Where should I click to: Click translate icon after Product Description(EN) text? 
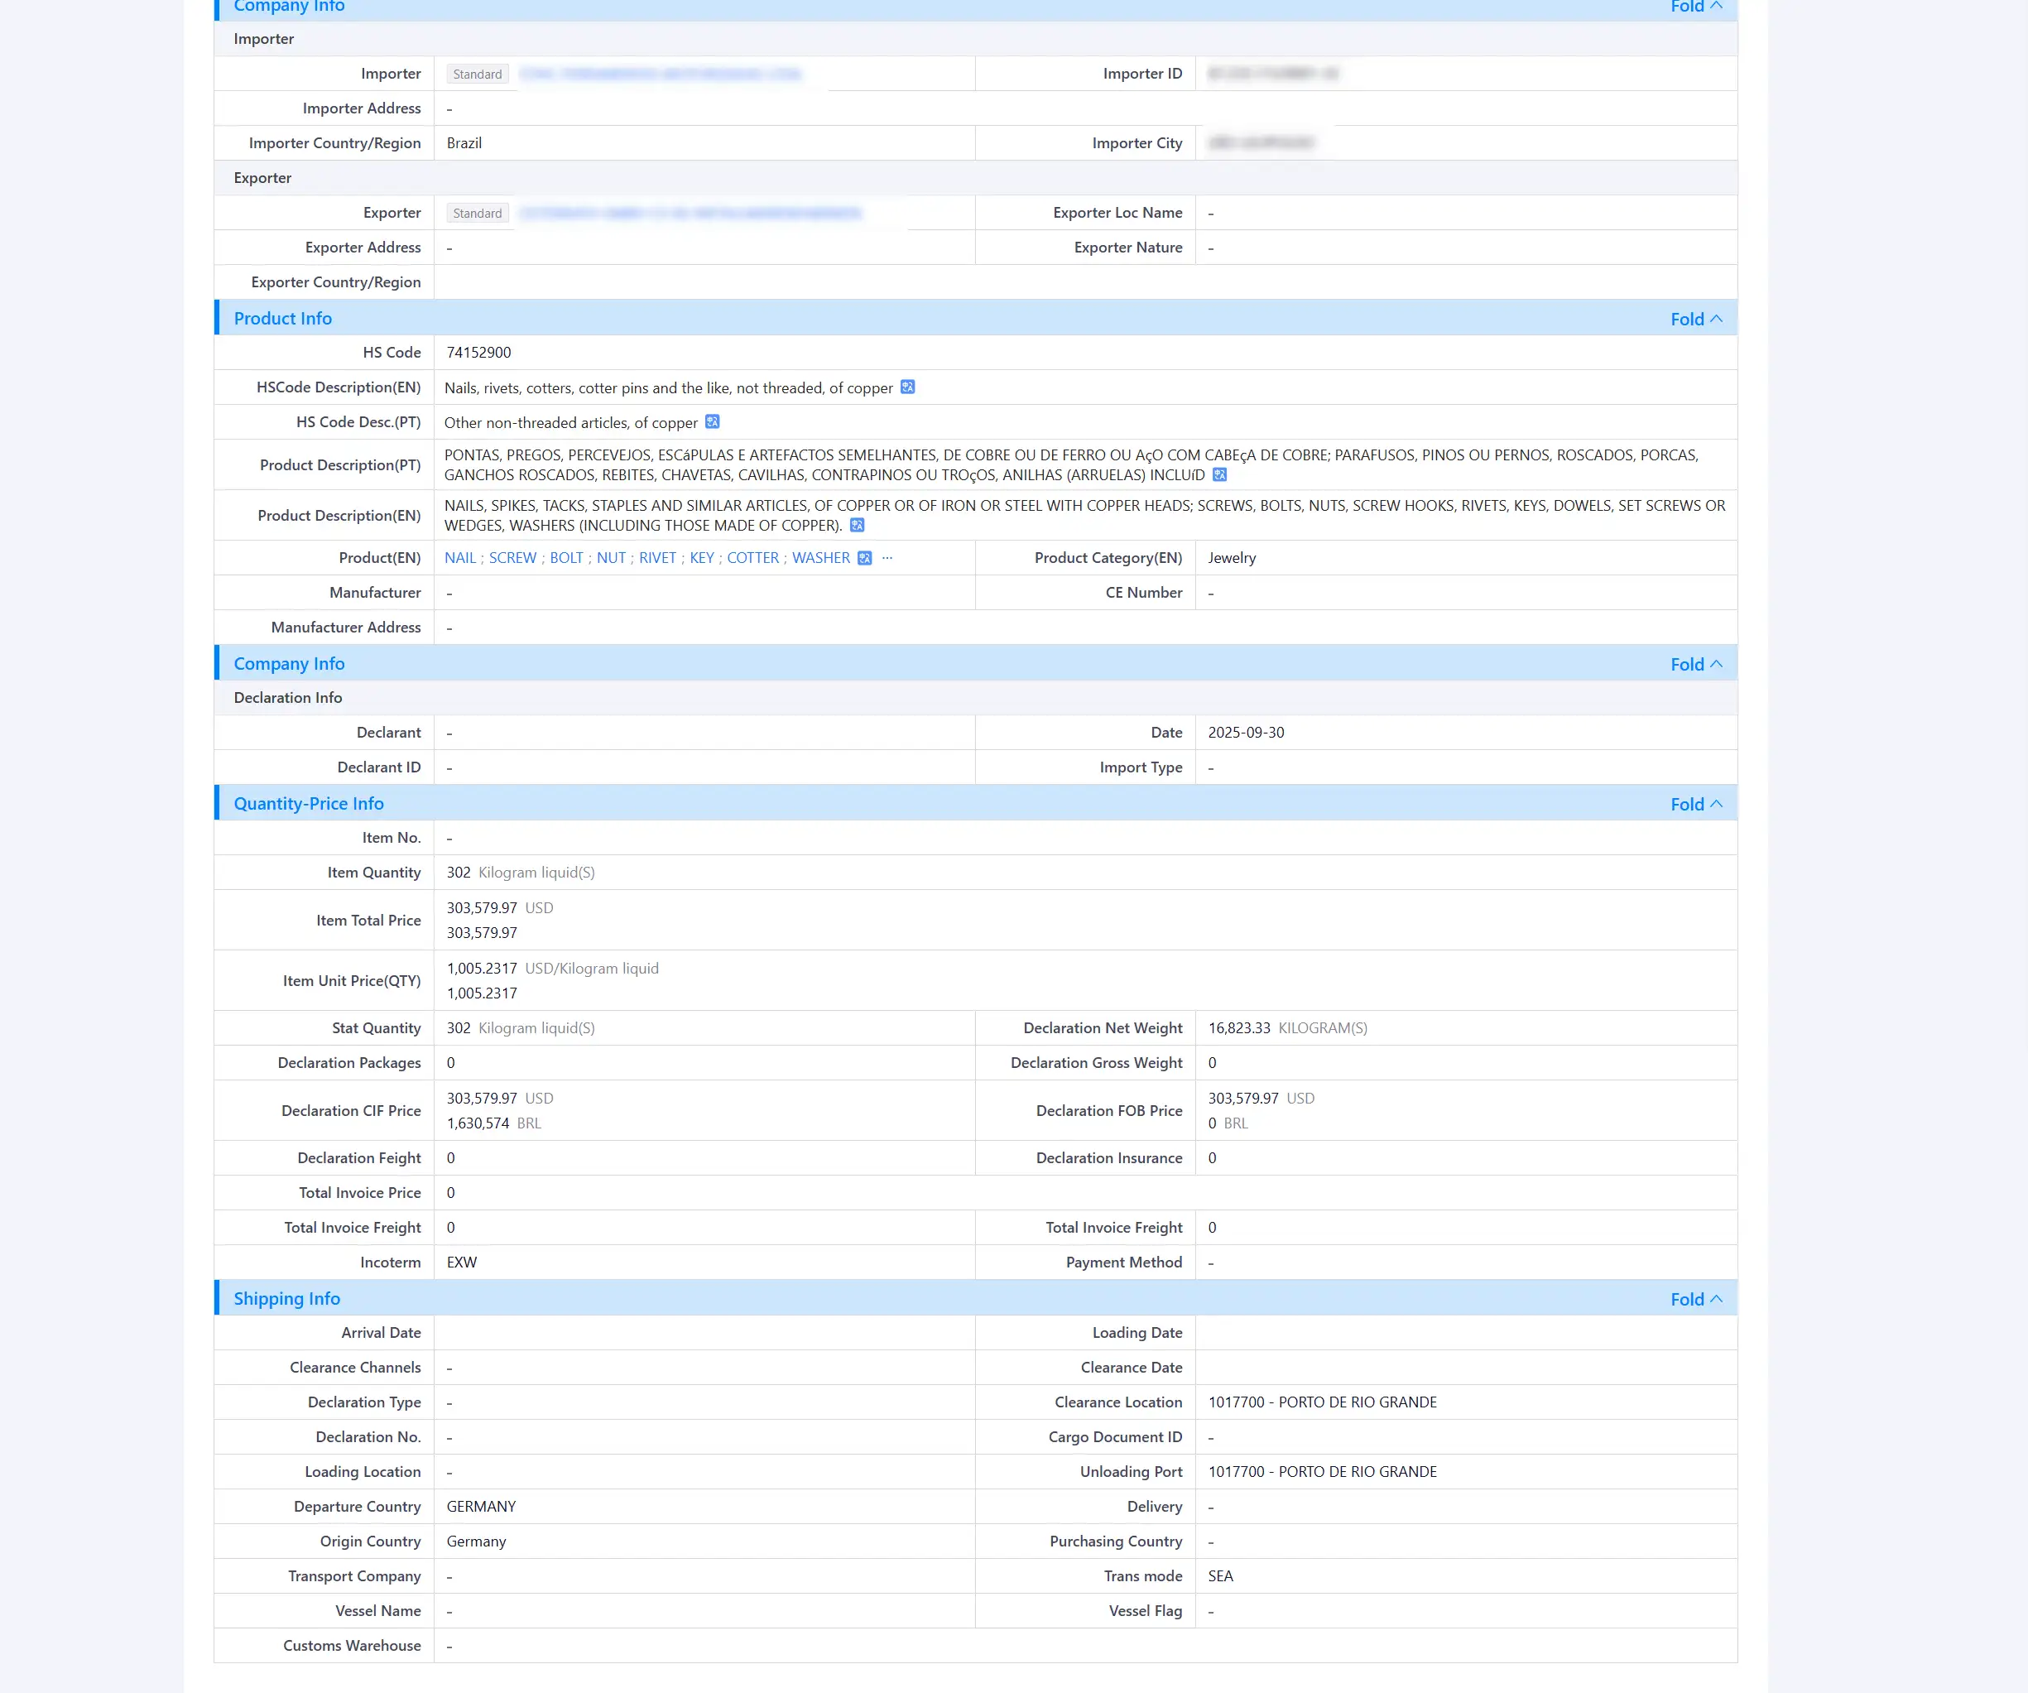point(857,526)
